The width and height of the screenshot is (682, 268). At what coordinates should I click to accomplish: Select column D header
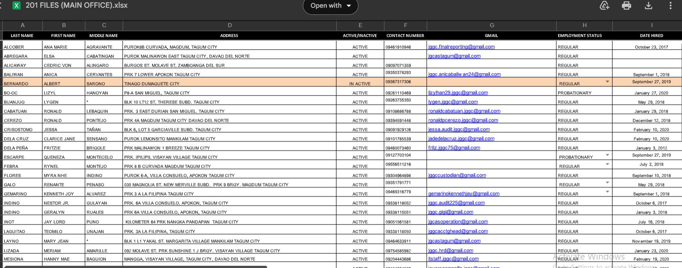[x=230, y=25]
